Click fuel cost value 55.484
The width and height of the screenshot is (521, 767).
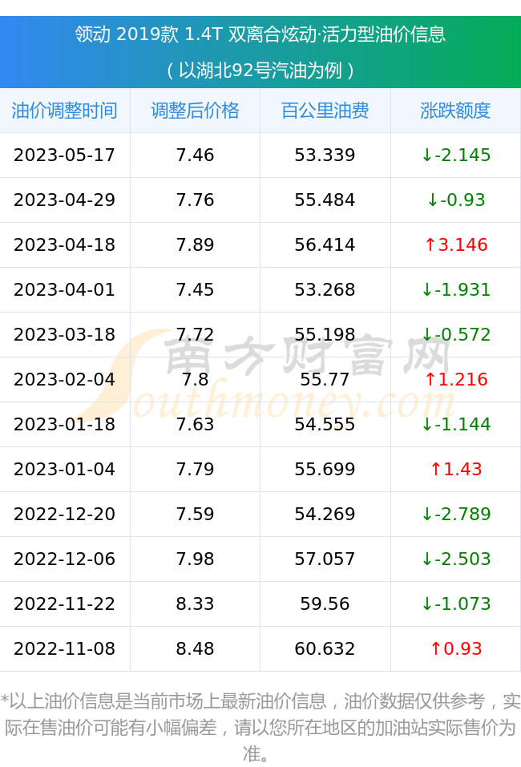pyautogui.click(x=325, y=200)
